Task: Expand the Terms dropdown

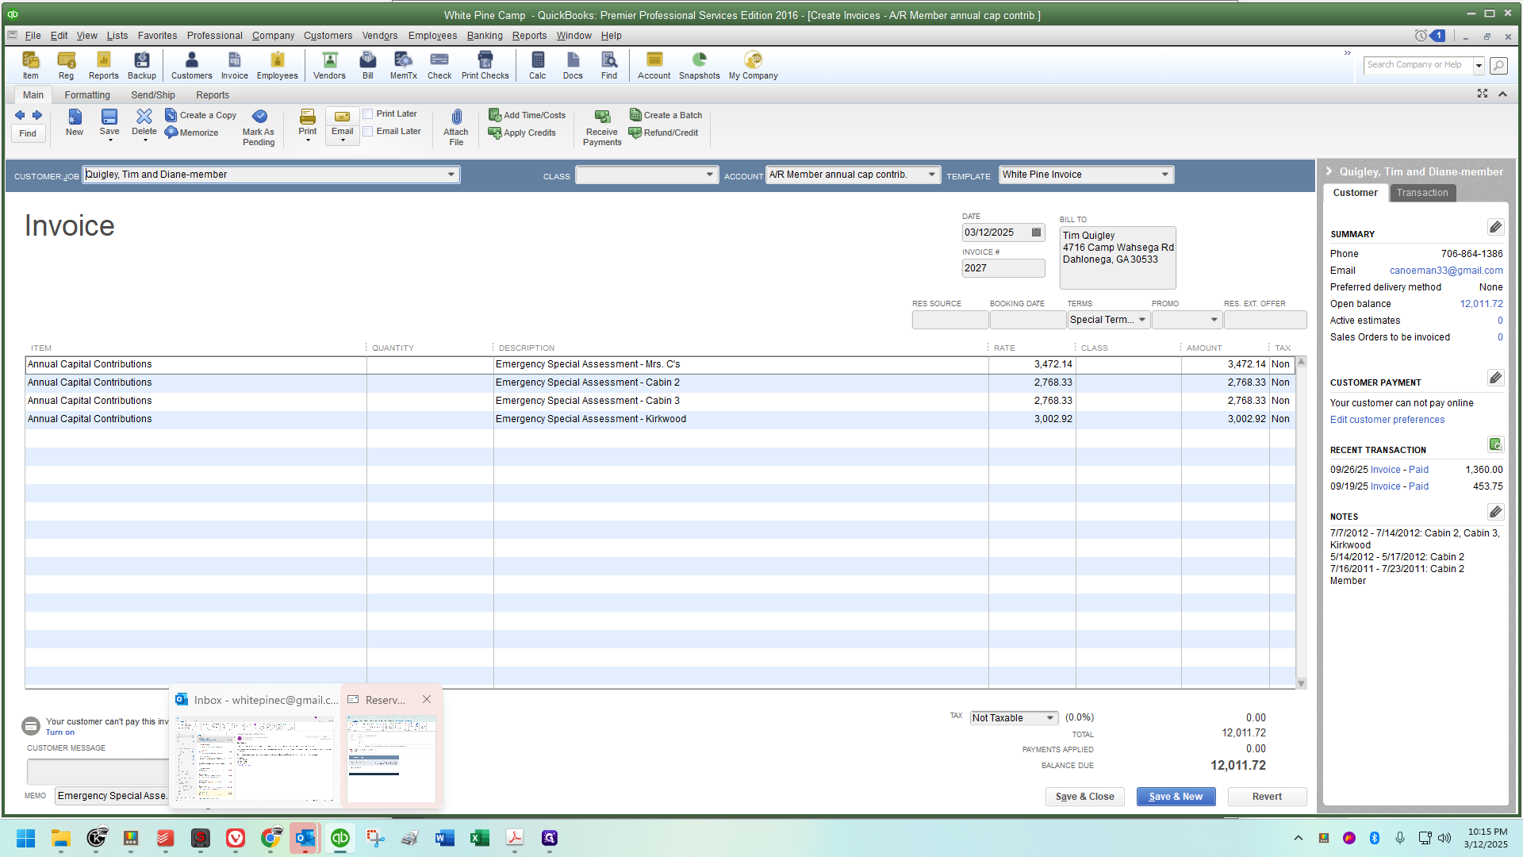Action: pos(1141,320)
